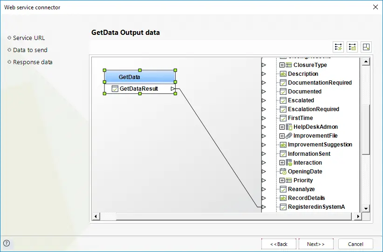This screenshot has height=252, width=383.
Task: Go to the Data to send step
Action: coord(30,50)
